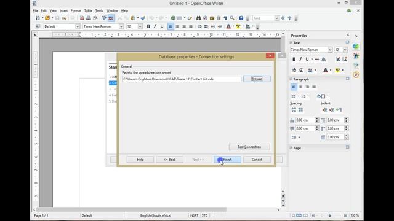Open the Window menu
The image size is (394, 221).
click(x=112, y=11)
